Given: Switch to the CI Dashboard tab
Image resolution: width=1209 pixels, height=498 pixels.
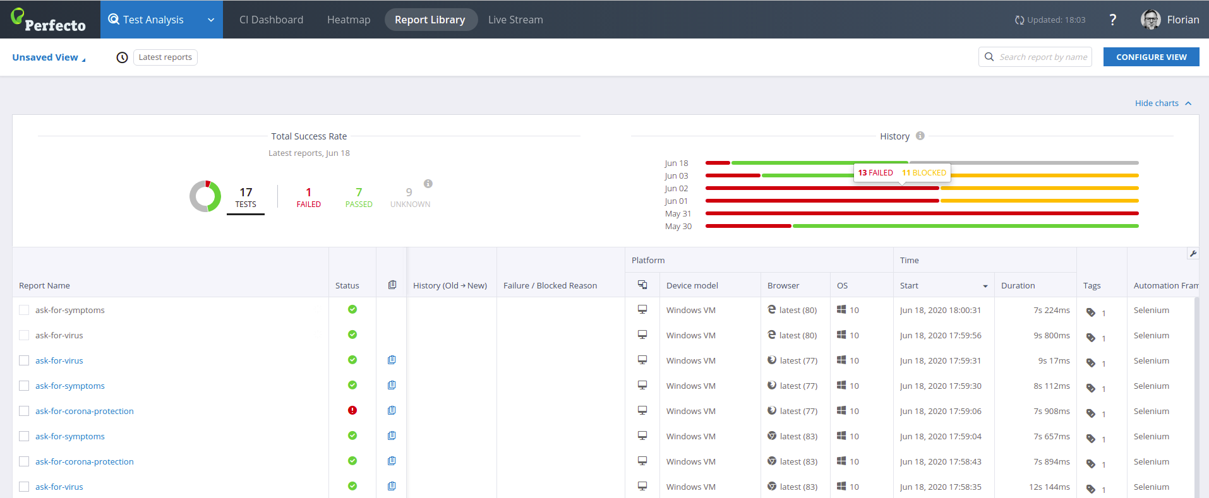Looking at the screenshot, I should click(271, 20).
